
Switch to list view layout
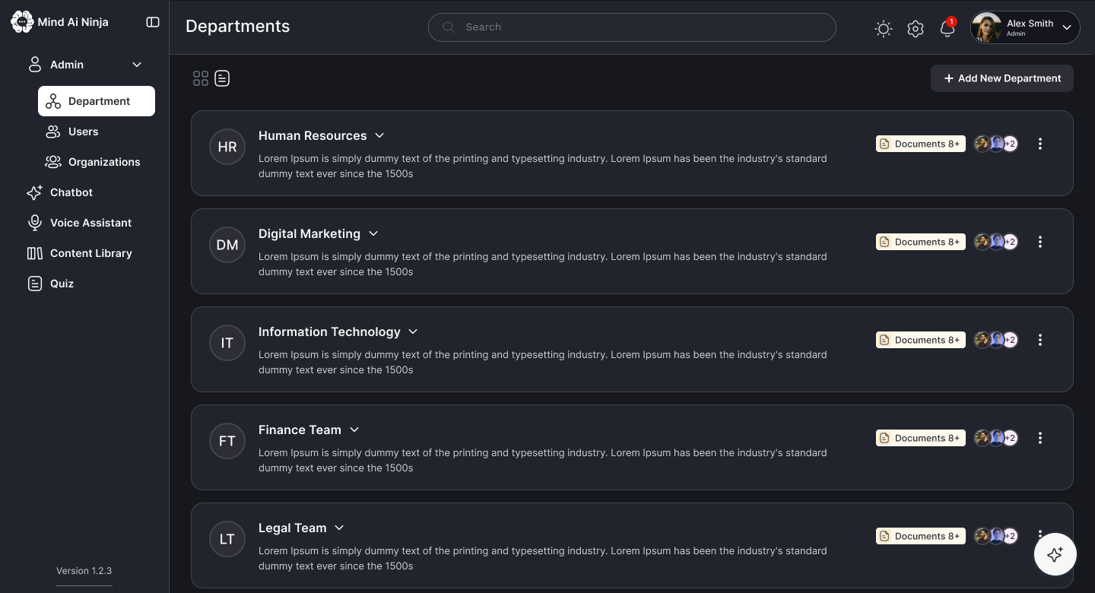pos(222,78)
